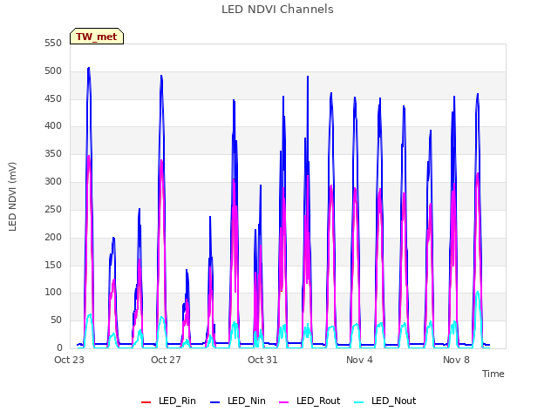Screen dimensions: 558x418
Task: Click the Oct 23 x-axis tick label
Action: [69, 360]
